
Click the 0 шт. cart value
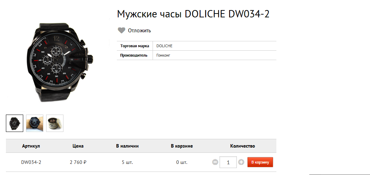click(x=182, y=162)
